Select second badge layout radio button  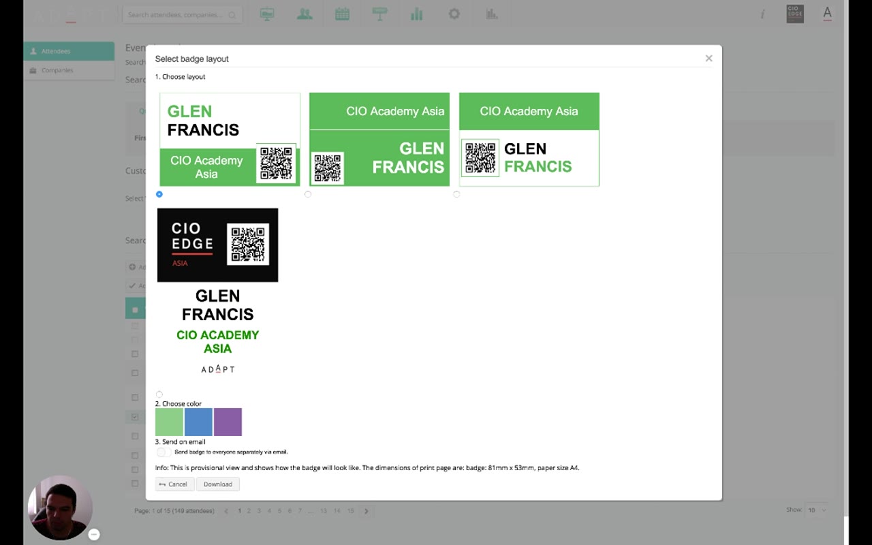point(308,194)
